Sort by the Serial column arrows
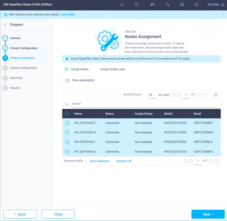227x221 pixels. (215, 114)
